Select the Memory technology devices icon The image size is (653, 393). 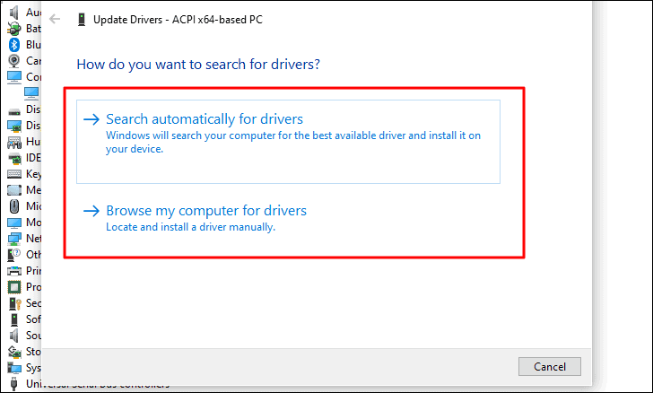click(x=14, y=190)
